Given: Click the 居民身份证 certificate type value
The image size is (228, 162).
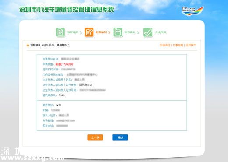Looking at the screenshot, I should click(86, 85).
